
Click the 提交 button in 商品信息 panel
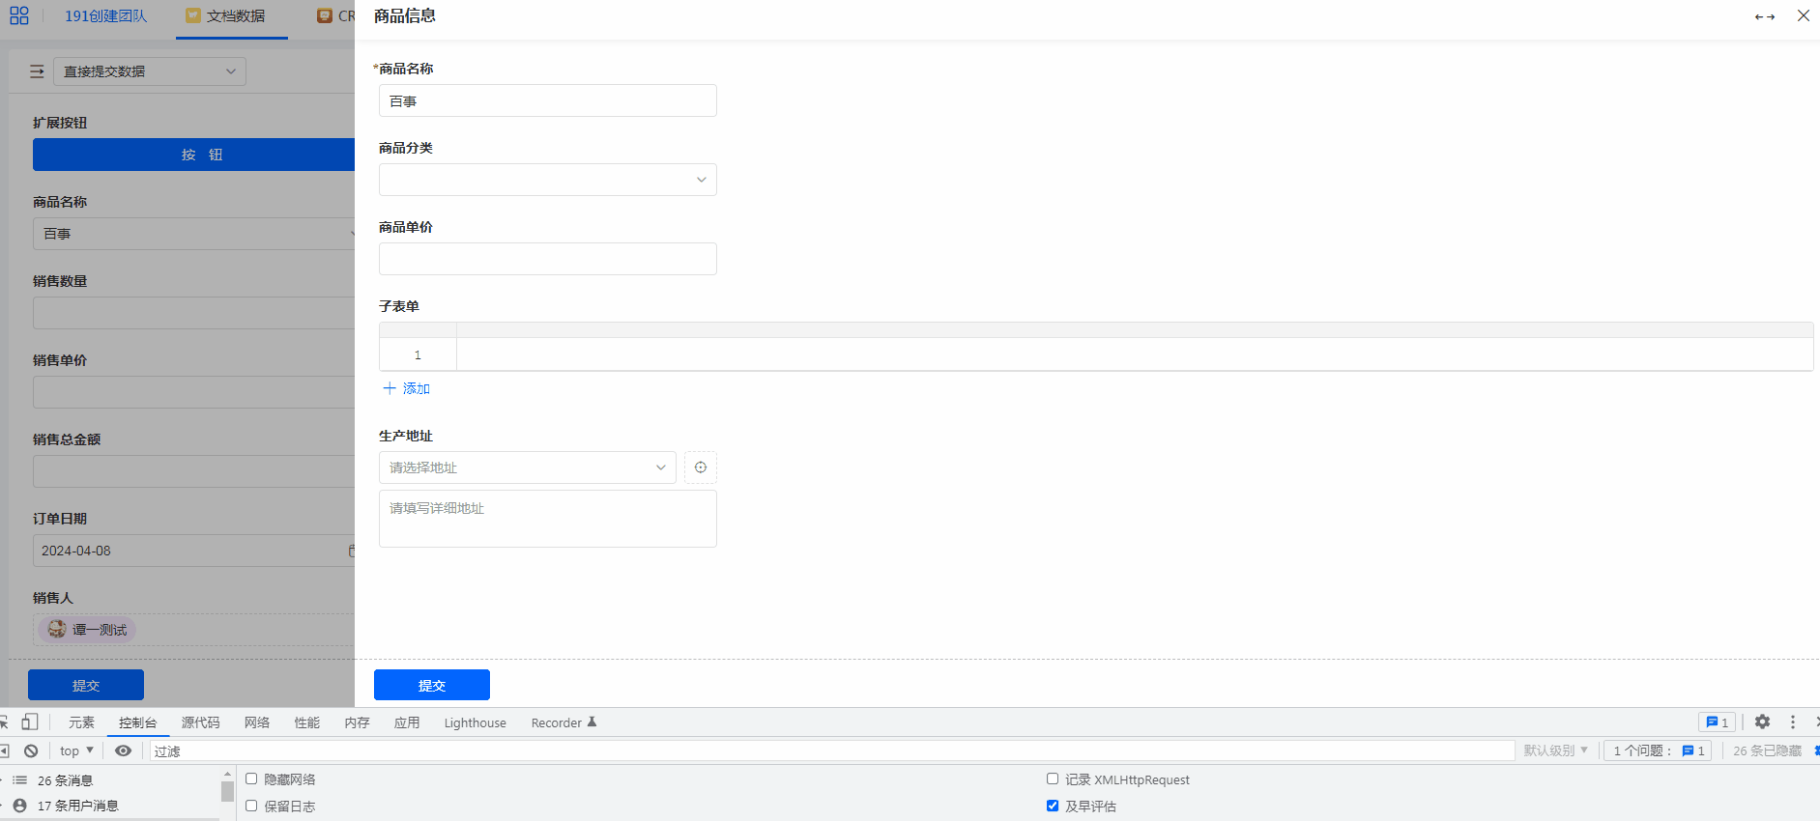431,685
